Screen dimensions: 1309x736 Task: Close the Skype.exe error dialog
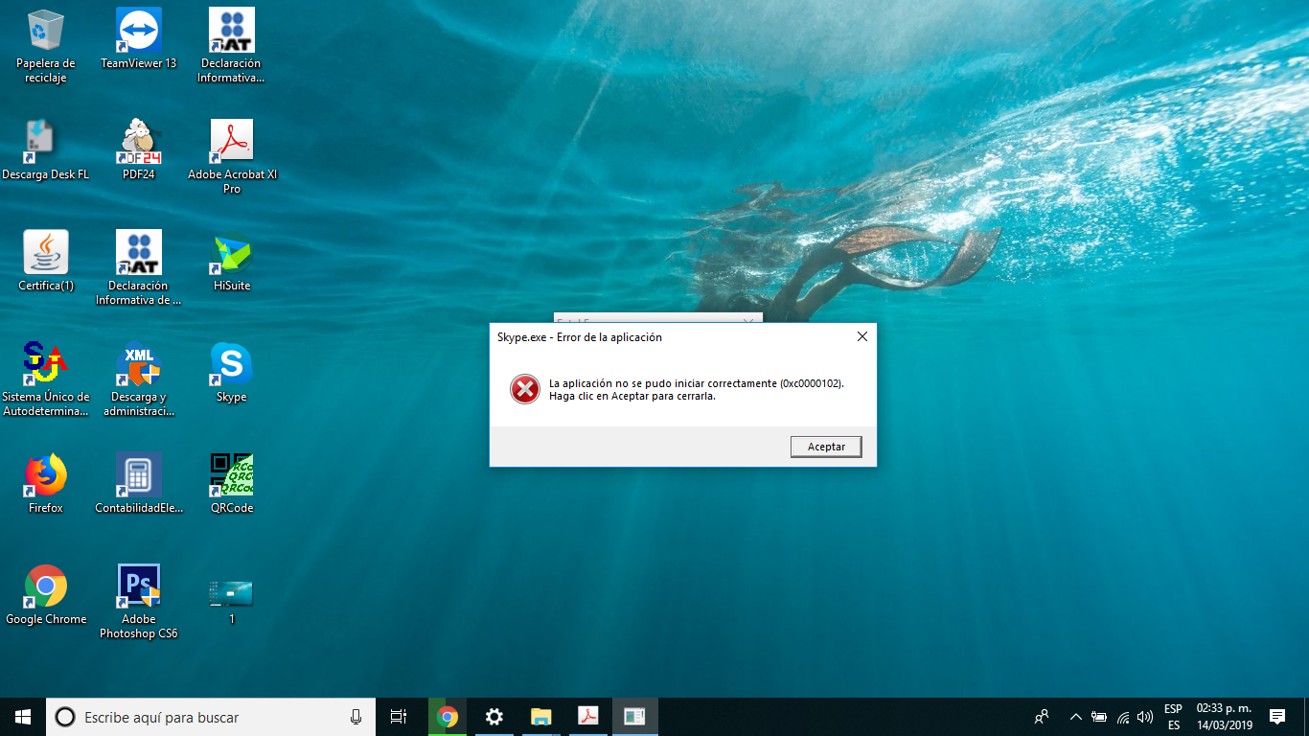861,336
